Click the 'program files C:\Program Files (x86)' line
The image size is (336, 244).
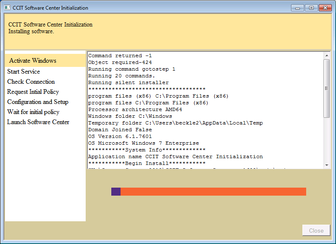[x=148, y=103]
